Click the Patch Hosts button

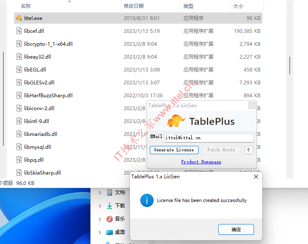click(221, 150)
